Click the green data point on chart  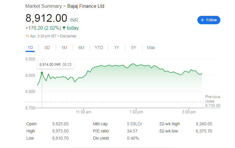click(x=42, y=73)
